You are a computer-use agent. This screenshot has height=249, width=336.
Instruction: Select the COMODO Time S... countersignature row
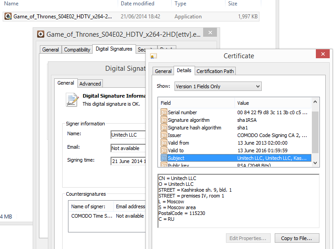(107, 216)
